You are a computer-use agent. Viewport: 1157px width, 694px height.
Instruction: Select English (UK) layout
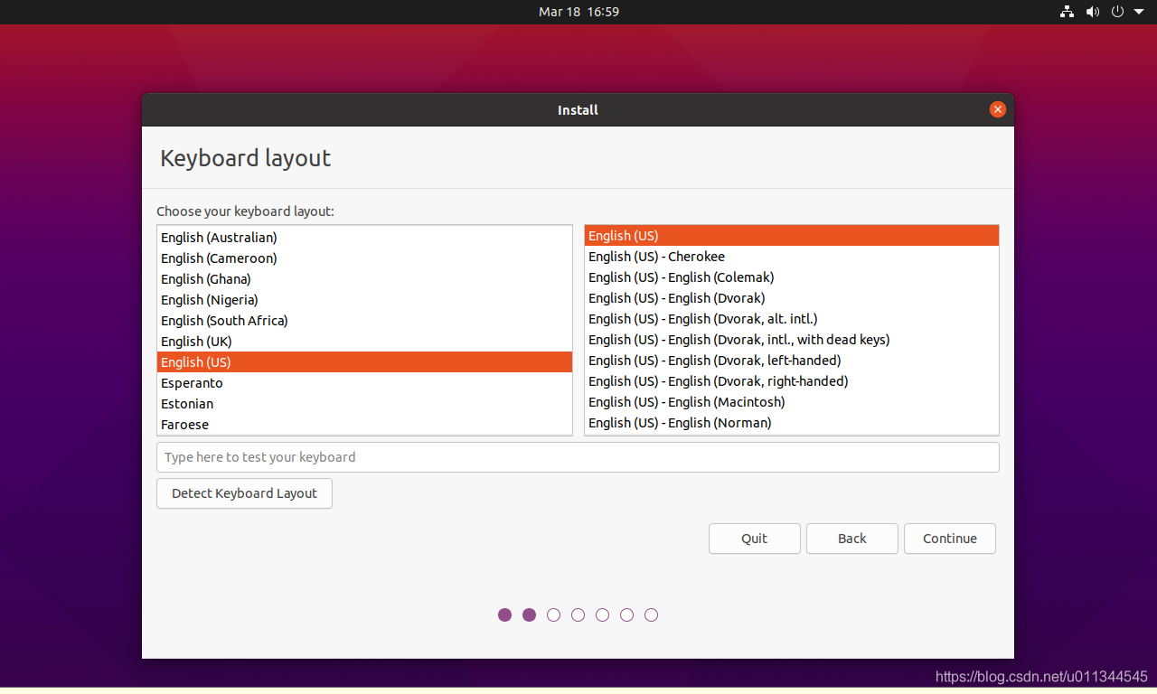[364, 342]
